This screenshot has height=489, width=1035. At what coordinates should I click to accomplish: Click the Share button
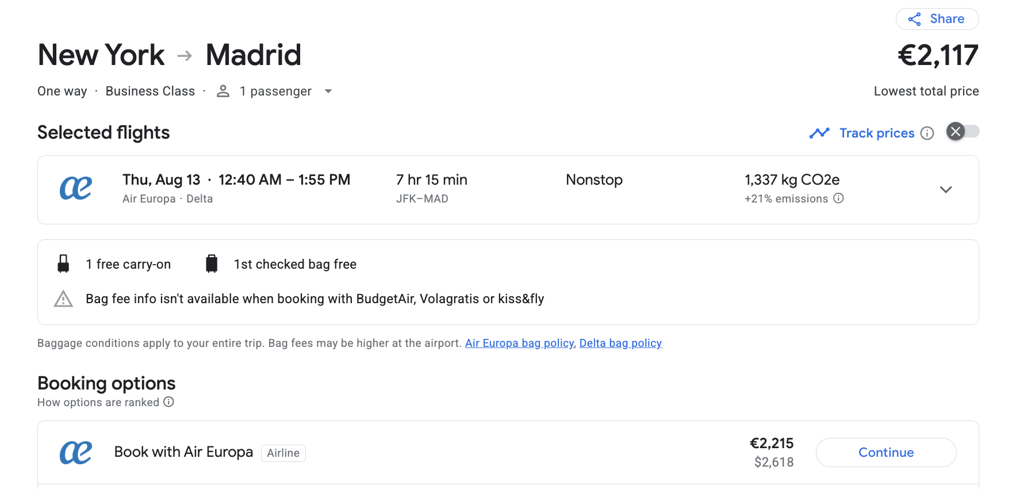click(x=937, y=19)
